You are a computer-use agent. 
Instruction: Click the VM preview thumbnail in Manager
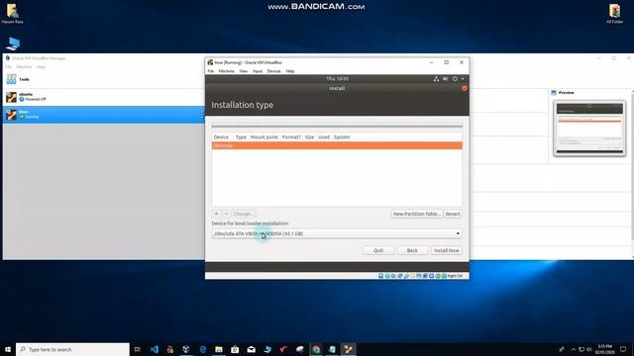589,129
